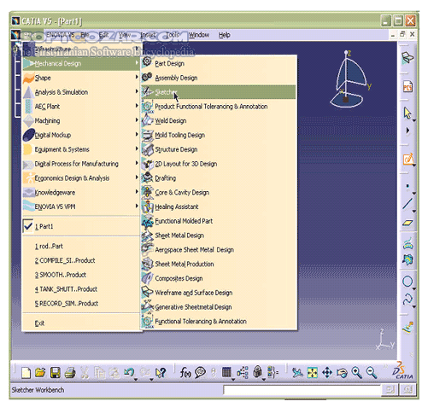Screen dimensions: 422x419
Task: Open recent file 2 COMPILE_SI..Product
Action: click(81, 260)
